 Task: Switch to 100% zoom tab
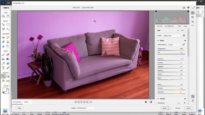(26, 102)
